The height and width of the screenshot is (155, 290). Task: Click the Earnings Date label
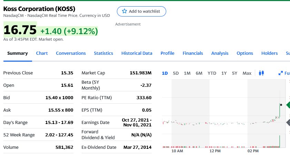coord(96,123)
